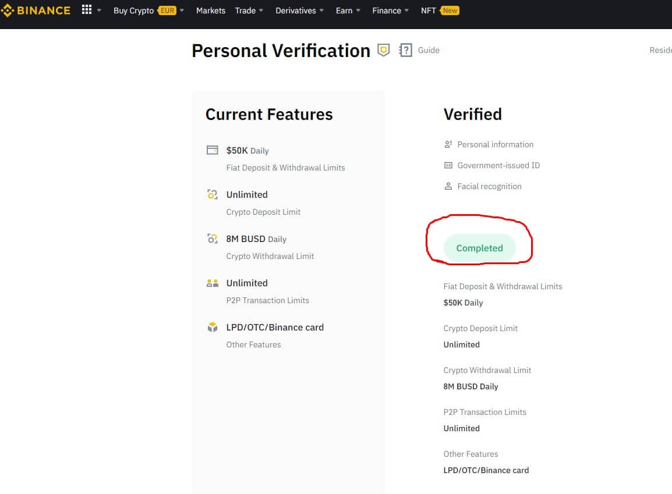This screenshot has width=672, height=494.
Task: Click '8M BUSD Daily' under Current Features
Action: tap(256, 239)
